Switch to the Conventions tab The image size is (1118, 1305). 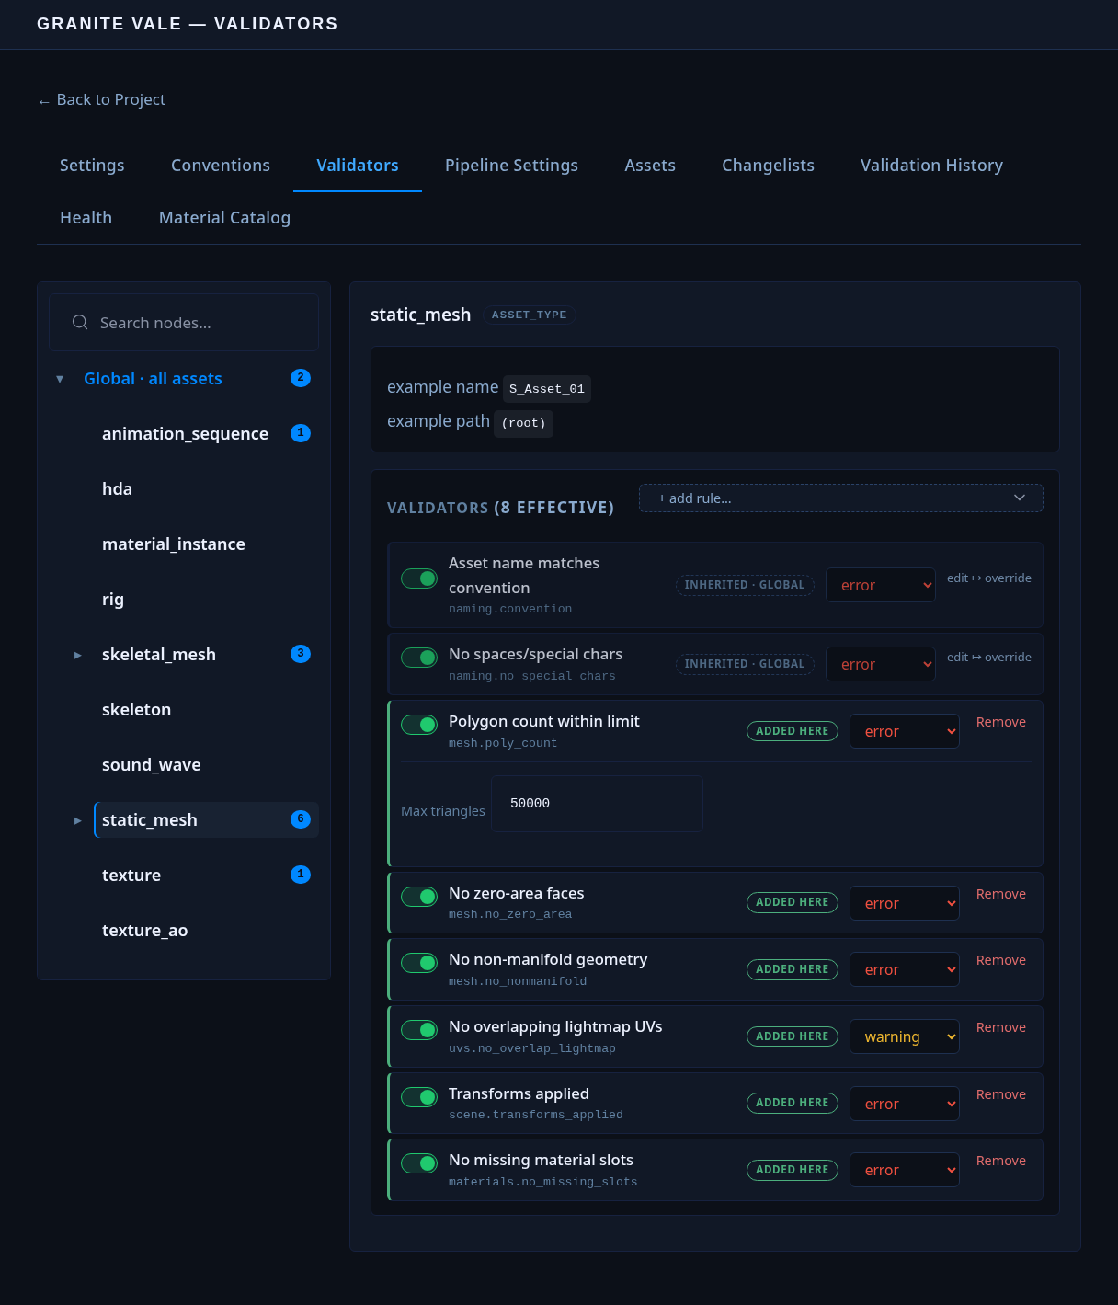tap(221, 166)
